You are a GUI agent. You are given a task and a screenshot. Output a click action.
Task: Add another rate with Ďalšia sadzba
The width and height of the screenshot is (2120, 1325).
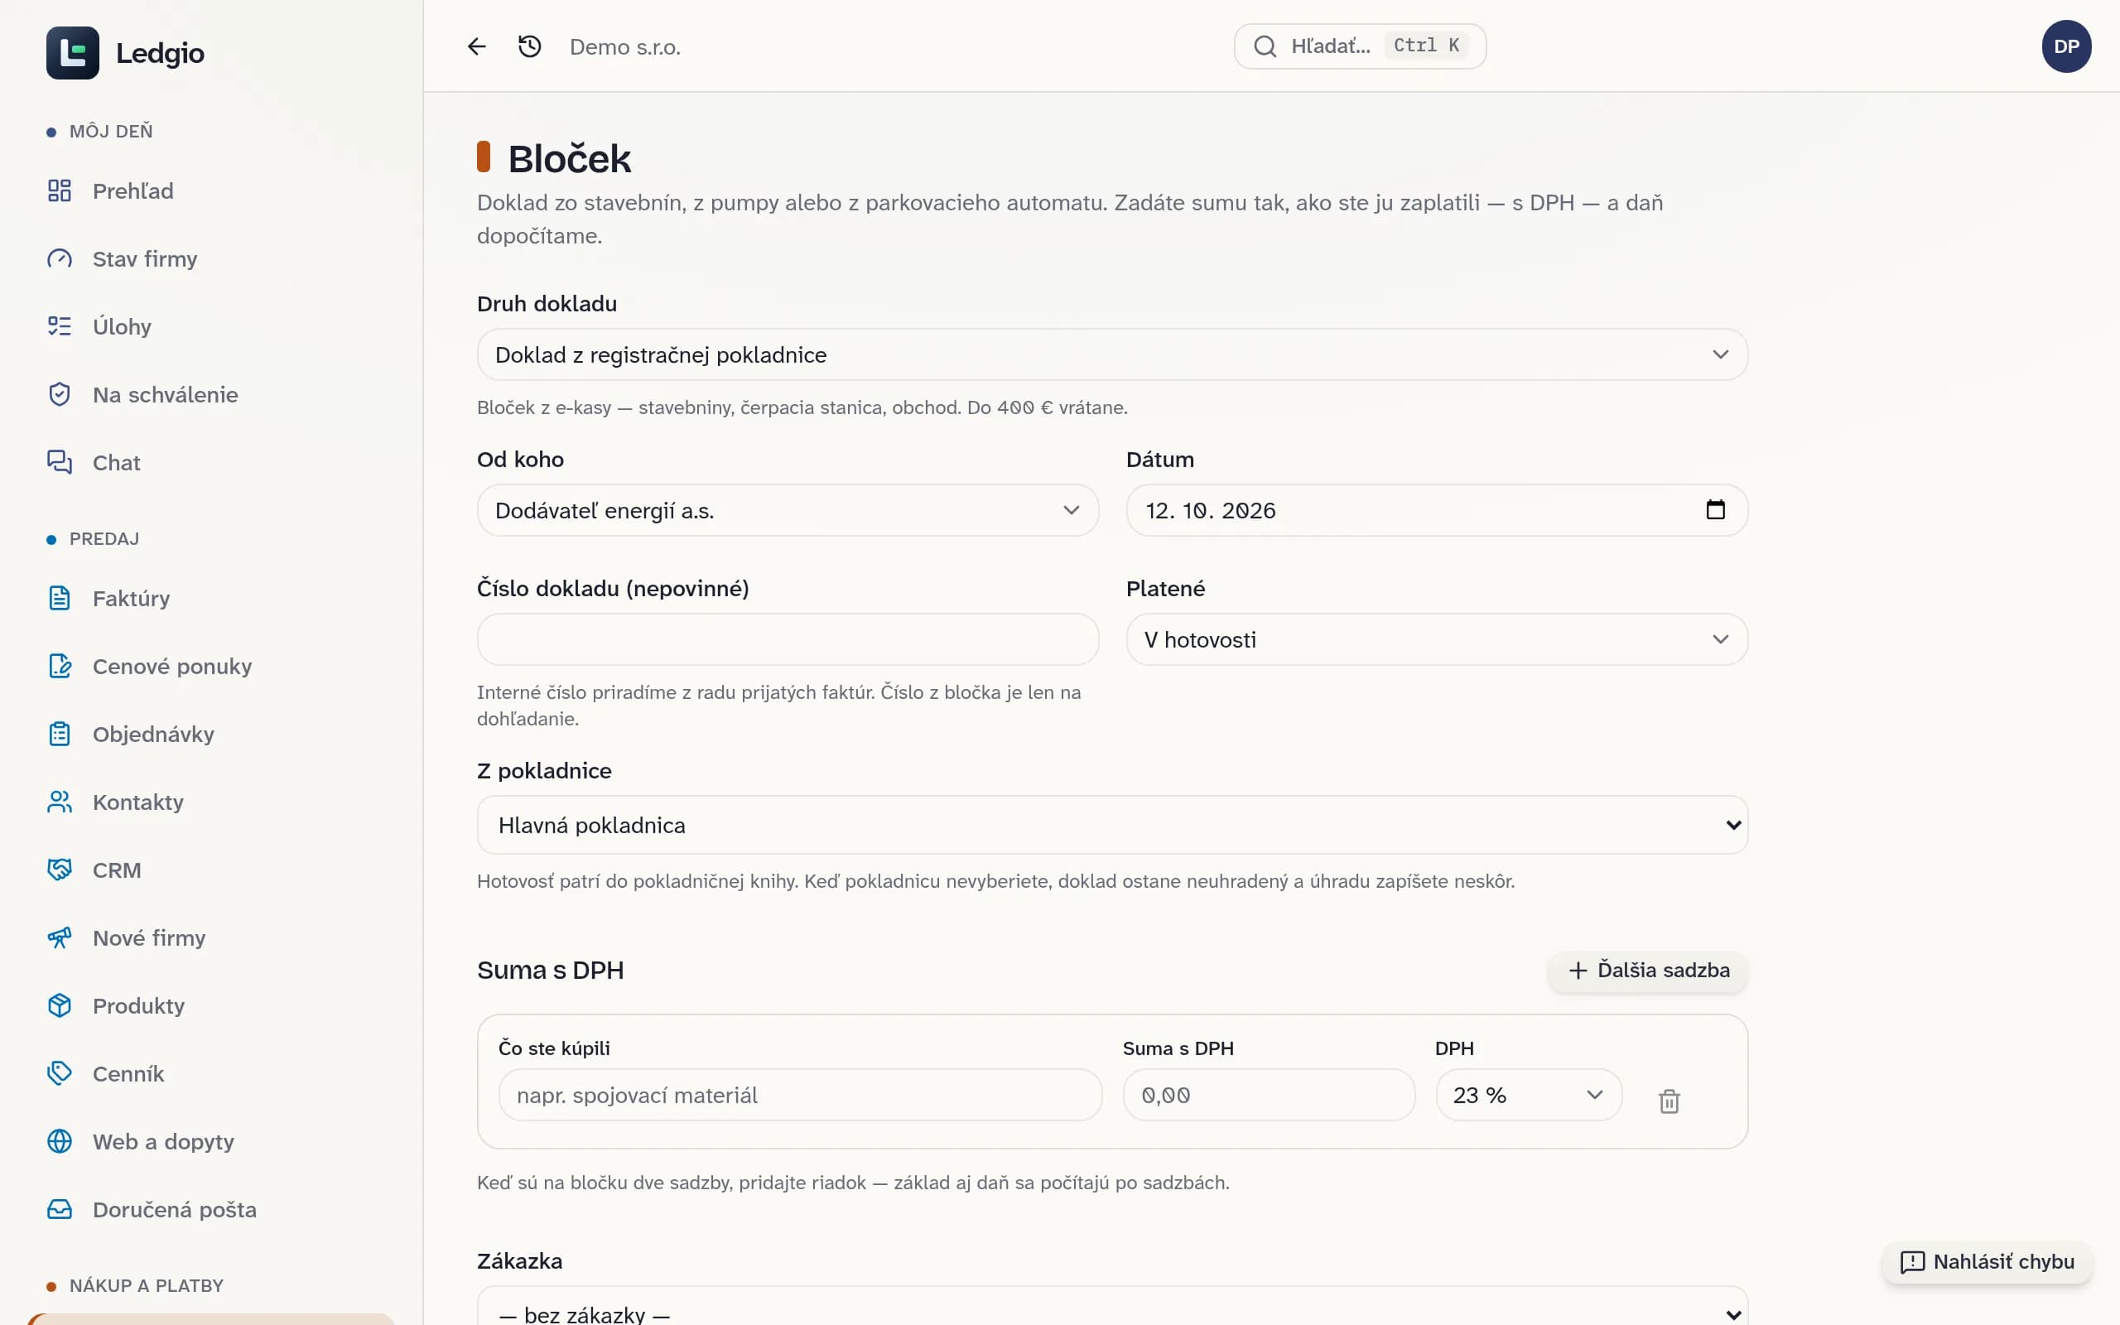[1648, 971]
